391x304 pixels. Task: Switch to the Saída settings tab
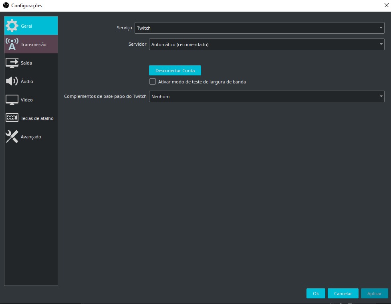point(26,63)
